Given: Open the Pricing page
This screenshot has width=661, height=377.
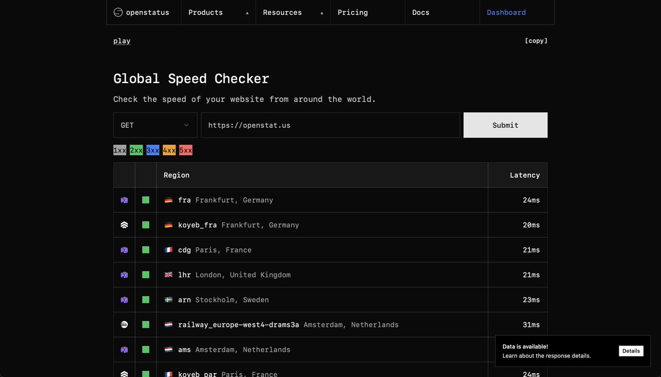Looking at the screenshot, I should click(x=367, y=12).
